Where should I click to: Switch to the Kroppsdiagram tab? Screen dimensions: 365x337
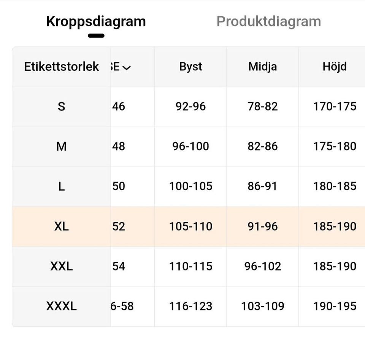(96, 22)
